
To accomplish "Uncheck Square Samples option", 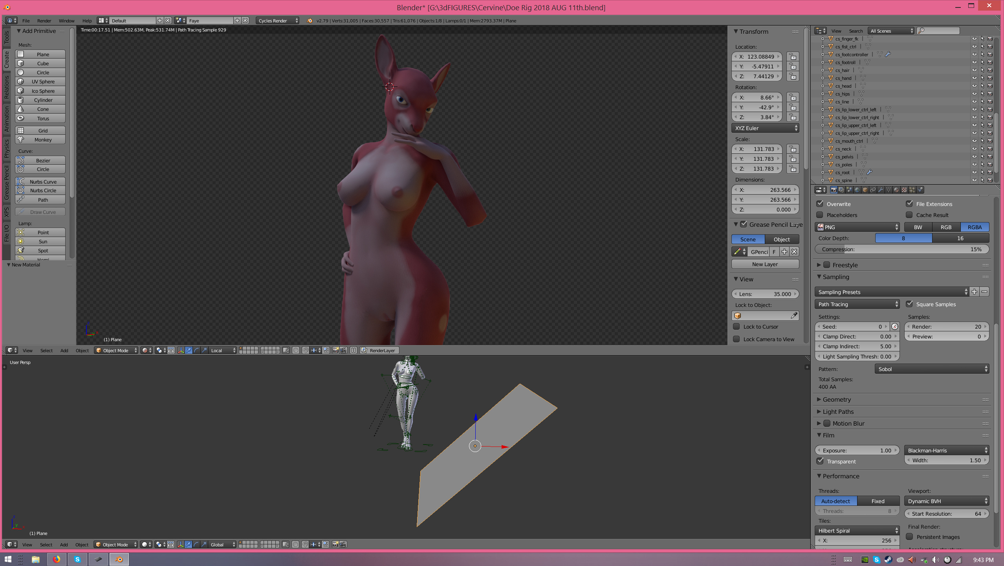I will pyautogui.click(x=909, y=304).
